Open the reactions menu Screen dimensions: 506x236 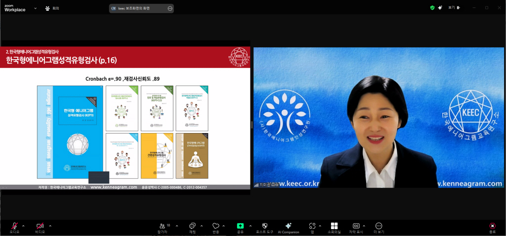point(216,227)
